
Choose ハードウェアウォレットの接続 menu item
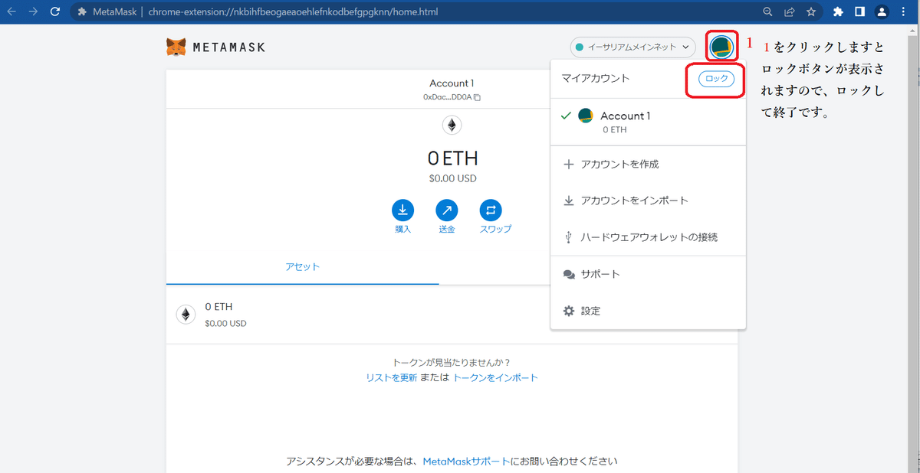(648, 237)
